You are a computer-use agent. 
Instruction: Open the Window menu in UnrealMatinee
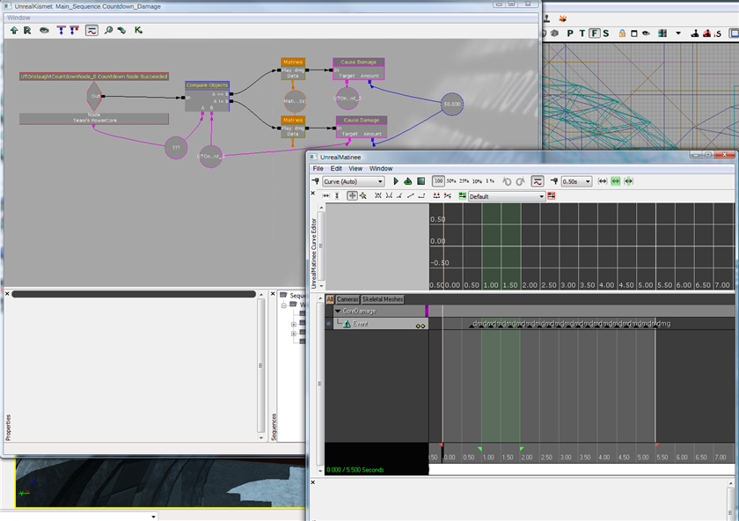coord(381,168)
